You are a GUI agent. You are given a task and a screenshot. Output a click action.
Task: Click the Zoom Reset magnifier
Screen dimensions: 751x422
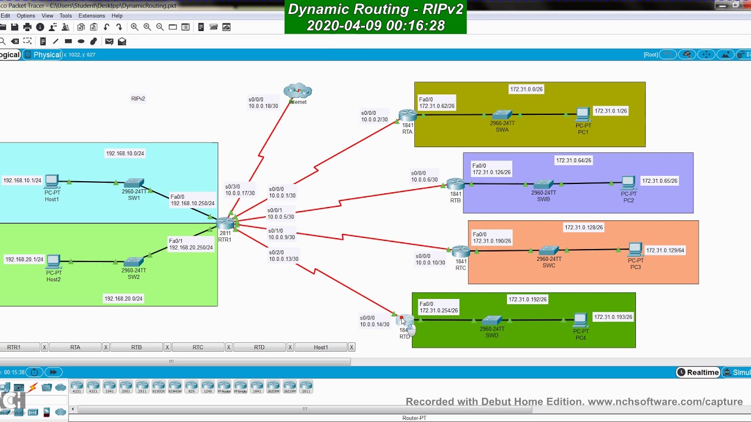(x=147, y=27)
